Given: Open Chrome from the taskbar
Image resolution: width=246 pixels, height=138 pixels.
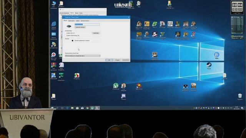Looking at the screenshot, I should point(87,108).
